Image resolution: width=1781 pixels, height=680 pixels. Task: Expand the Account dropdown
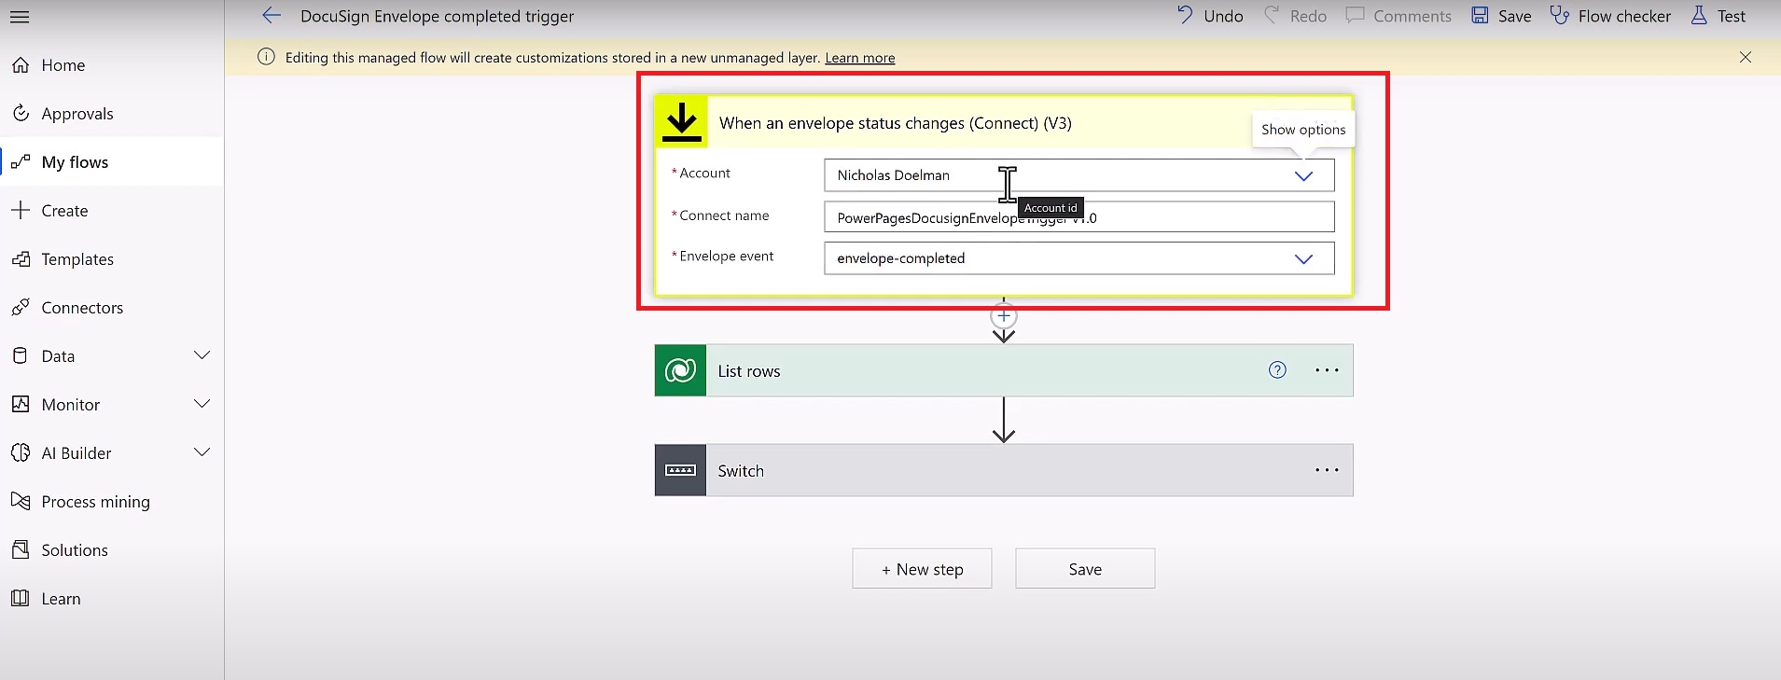tap(1303, 175)
